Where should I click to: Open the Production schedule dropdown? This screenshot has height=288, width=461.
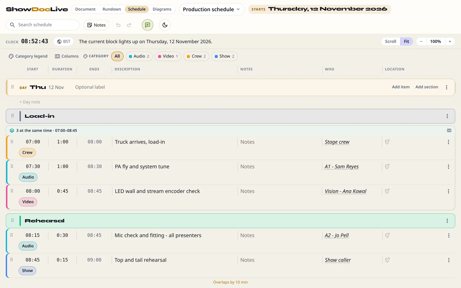point(212,9)
